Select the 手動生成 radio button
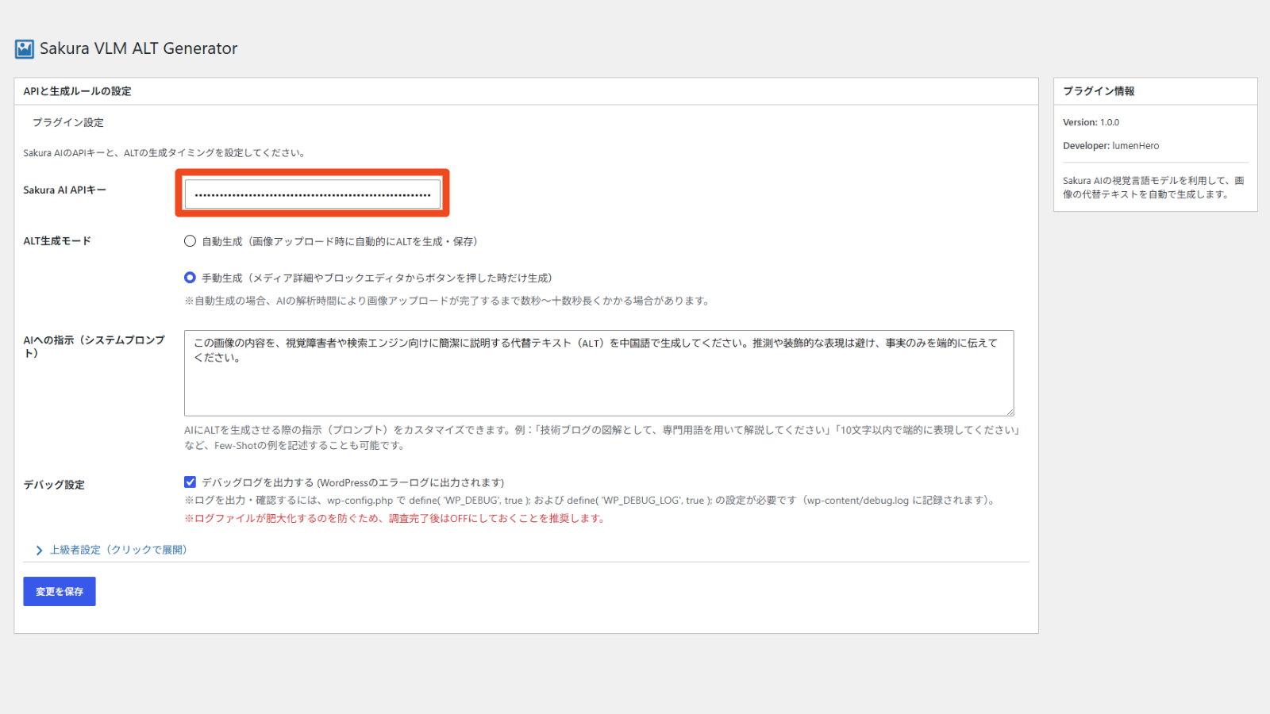The image size is (1270, 714). click(190, 278)
